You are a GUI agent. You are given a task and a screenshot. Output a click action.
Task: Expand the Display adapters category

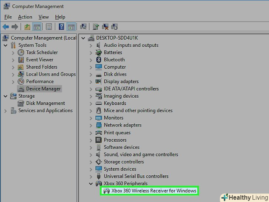point(91,82)
